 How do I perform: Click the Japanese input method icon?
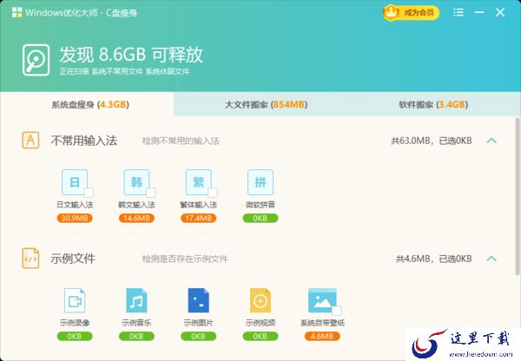[75, 182]
